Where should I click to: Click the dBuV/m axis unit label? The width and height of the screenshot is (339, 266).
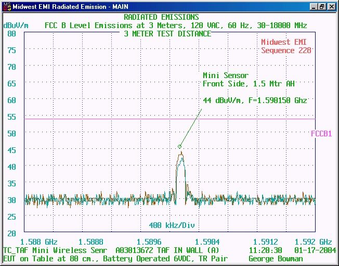[16, 26]
